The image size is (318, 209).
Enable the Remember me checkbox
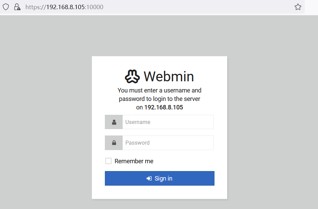click(x=108, y=161)
